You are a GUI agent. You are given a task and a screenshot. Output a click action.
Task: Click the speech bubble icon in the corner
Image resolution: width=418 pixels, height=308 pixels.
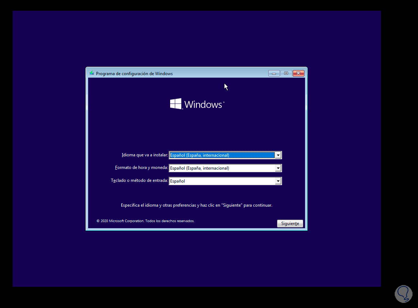pos(403,294)
